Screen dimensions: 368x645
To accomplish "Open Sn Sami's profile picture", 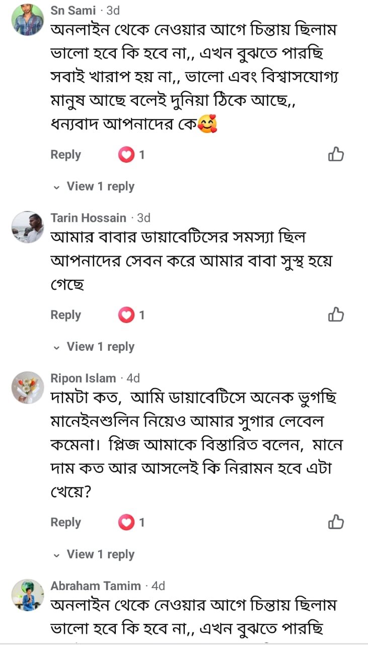I will 28,19.
